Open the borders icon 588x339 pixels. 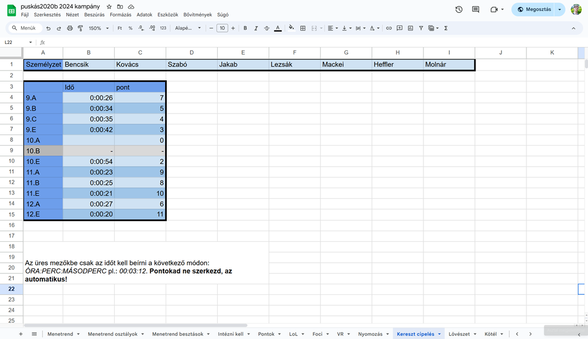coord(303,28)
